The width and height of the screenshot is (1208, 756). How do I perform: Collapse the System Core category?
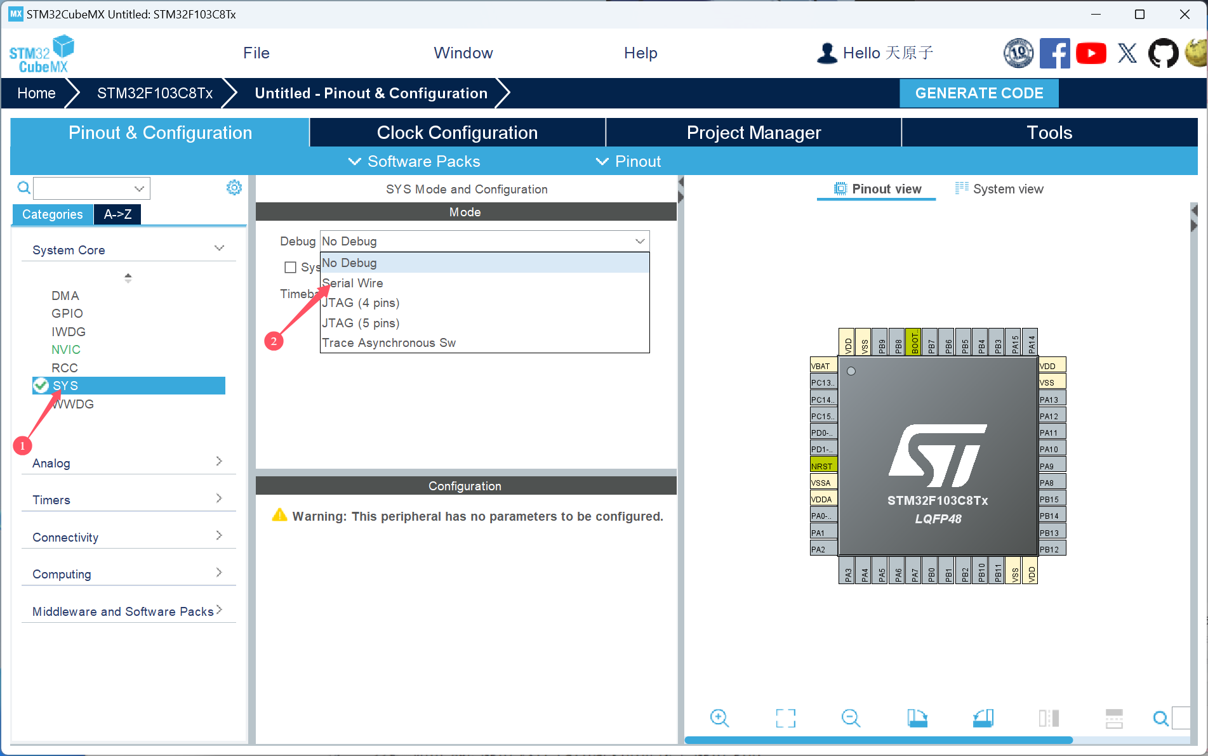(x=219, y=248)
